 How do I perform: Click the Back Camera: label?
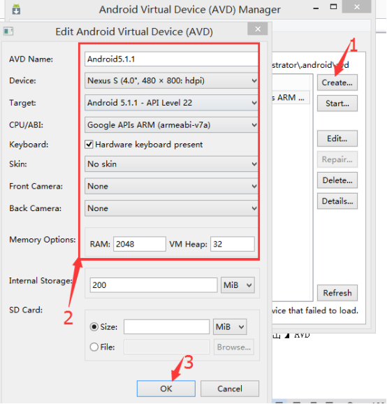coord(35,208)
